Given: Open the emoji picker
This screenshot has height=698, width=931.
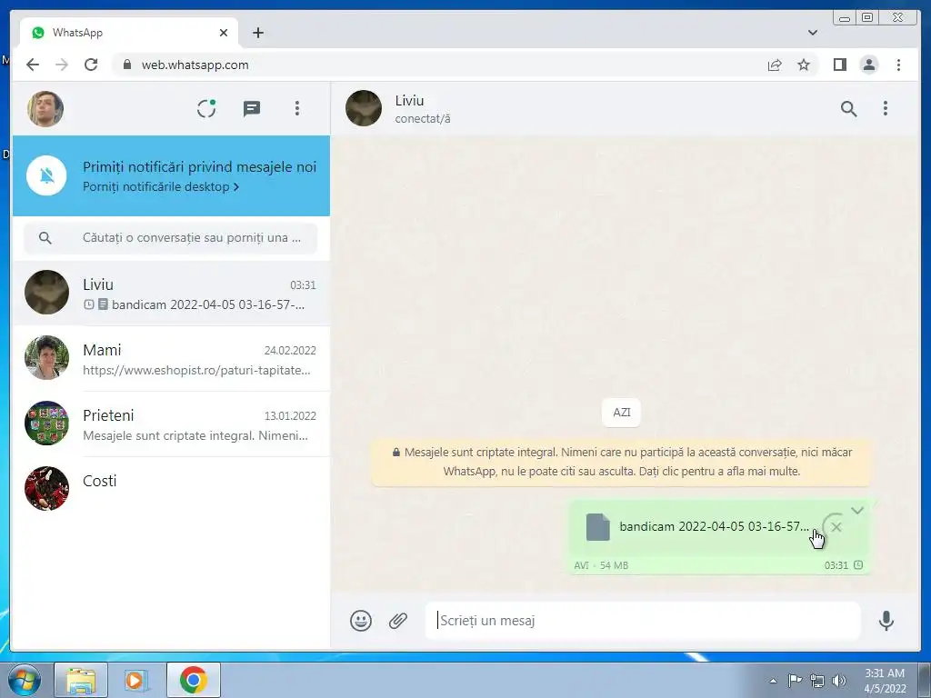Looking at the screenshot, I should pyautogui.click(x=360, y=621).
